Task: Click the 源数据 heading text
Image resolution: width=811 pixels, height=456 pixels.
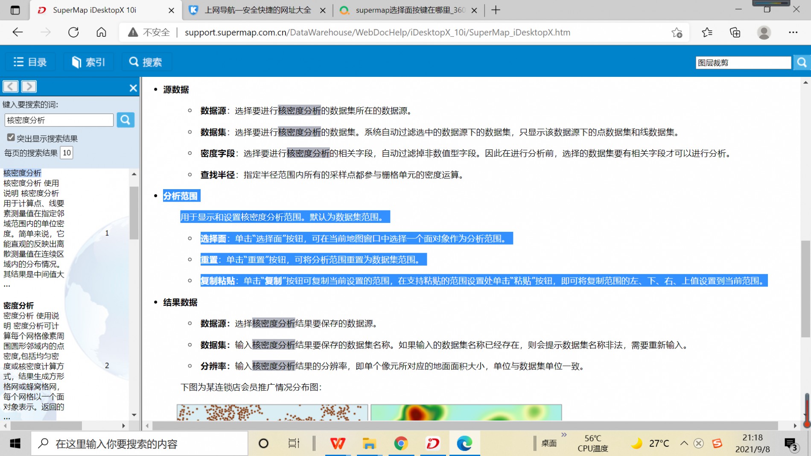Action: point(176,90)
